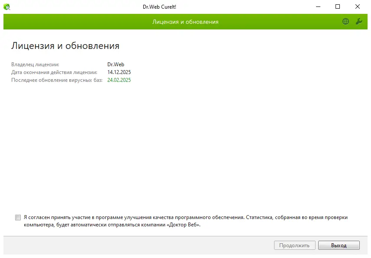Viewport: 371px width, 258px height.
Task: Click the Dr.Web CureIt! title bar logo
Action: [x=7, y=6]
